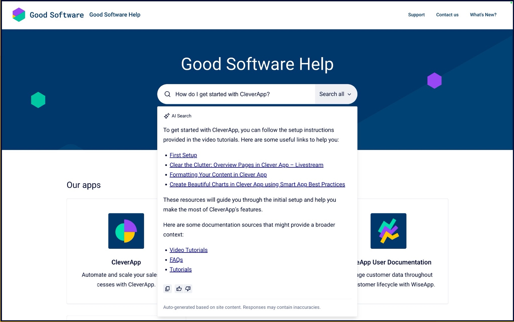The width and height of the screenshot is (514, 322).
Task: Click the AI Search label
Action: 181,116
